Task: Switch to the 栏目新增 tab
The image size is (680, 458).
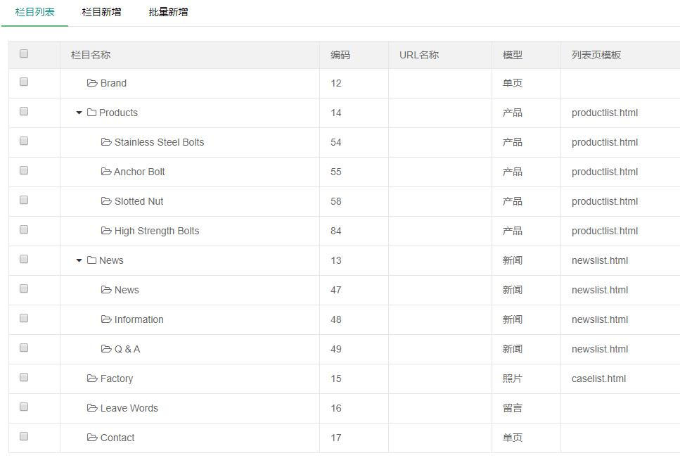Action: [101, 12]
